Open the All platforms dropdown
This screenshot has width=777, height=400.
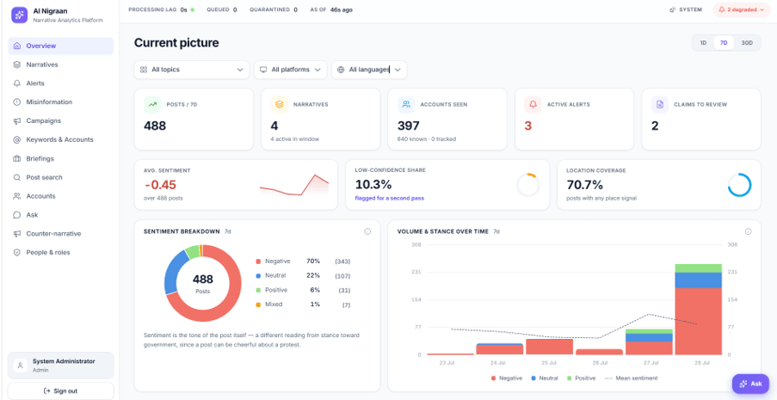290,70
